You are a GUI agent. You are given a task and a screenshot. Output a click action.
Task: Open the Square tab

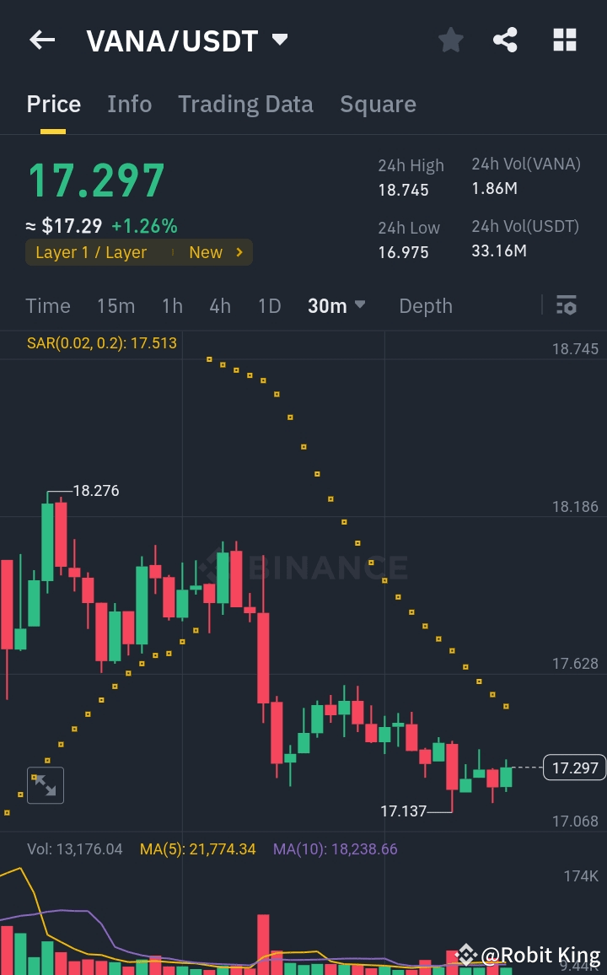click(378, 105)
